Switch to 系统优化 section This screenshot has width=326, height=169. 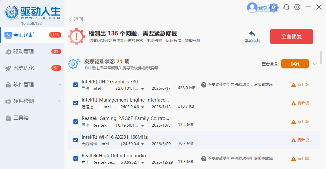click(x=32, y=68)
